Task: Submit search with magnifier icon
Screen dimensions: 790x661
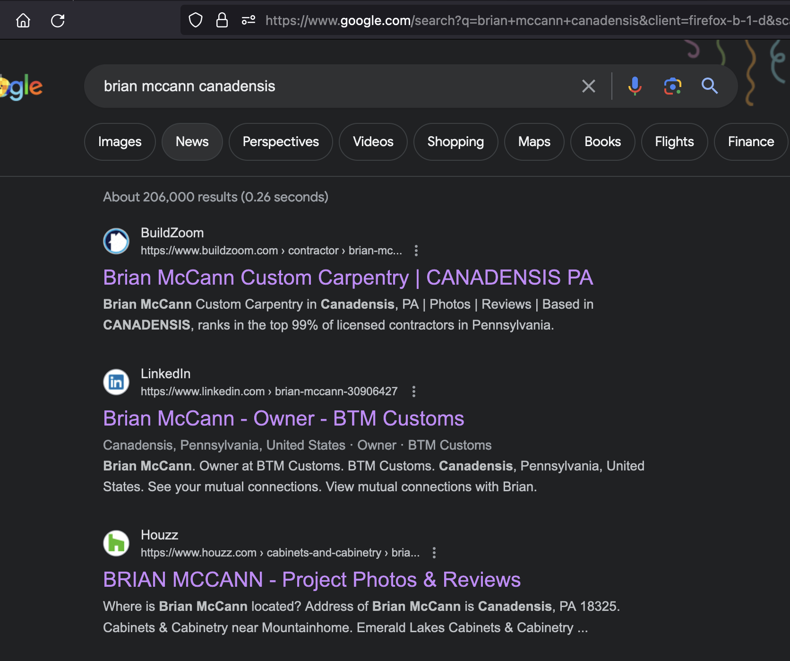Action: tap(710, 86)
